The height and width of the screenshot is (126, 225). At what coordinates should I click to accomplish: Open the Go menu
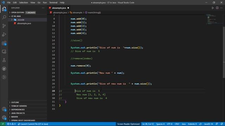39,2
